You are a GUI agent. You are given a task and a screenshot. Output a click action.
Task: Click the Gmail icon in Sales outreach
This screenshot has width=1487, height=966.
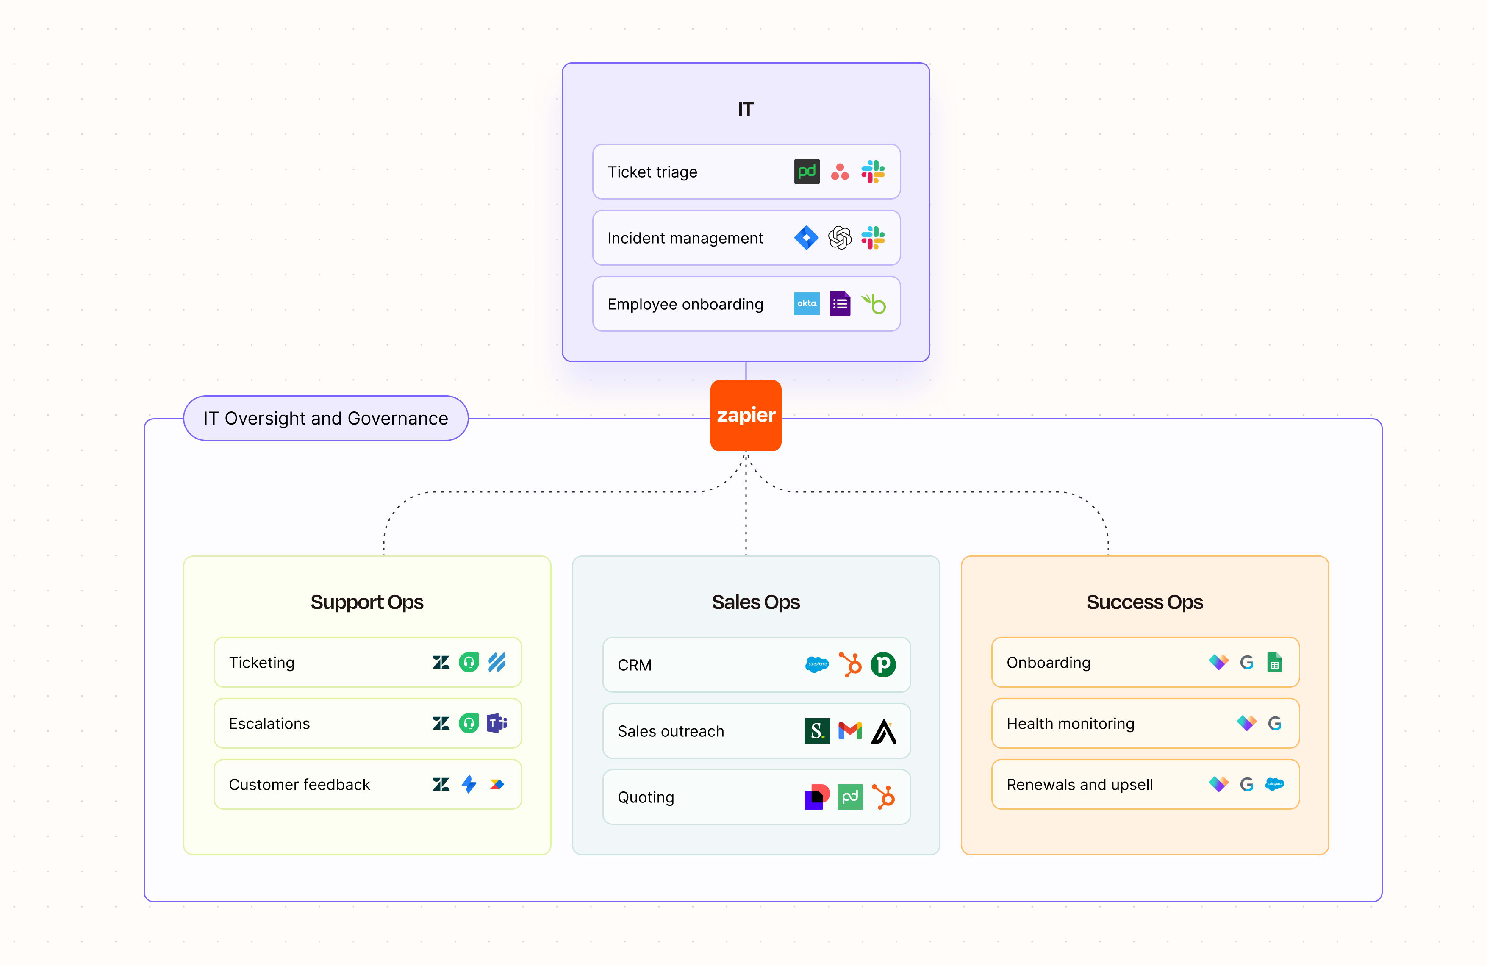click(x=850, y=731)
